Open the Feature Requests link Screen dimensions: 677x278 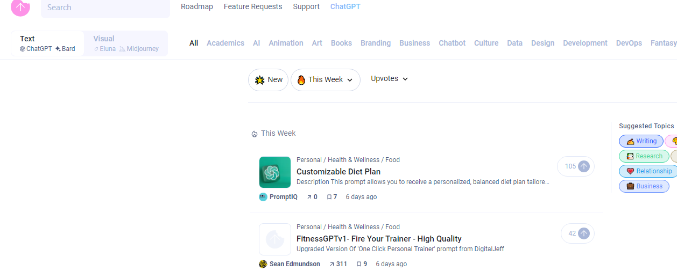coord(253,6)
